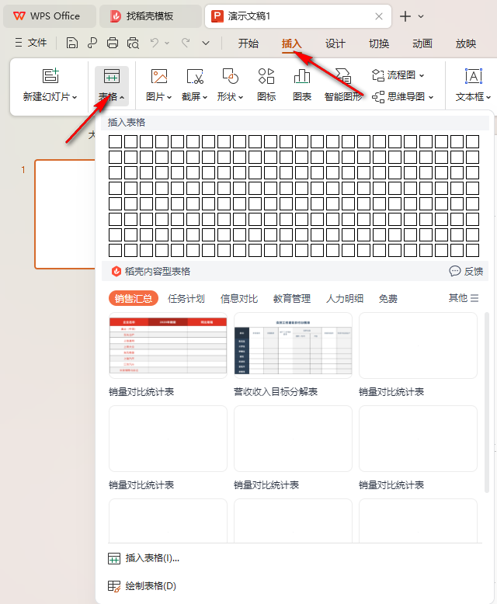Click the Screenshot (截屏) icon
Image resolution: width=497 pixels, height=604 pixels.
pos(194,76)
